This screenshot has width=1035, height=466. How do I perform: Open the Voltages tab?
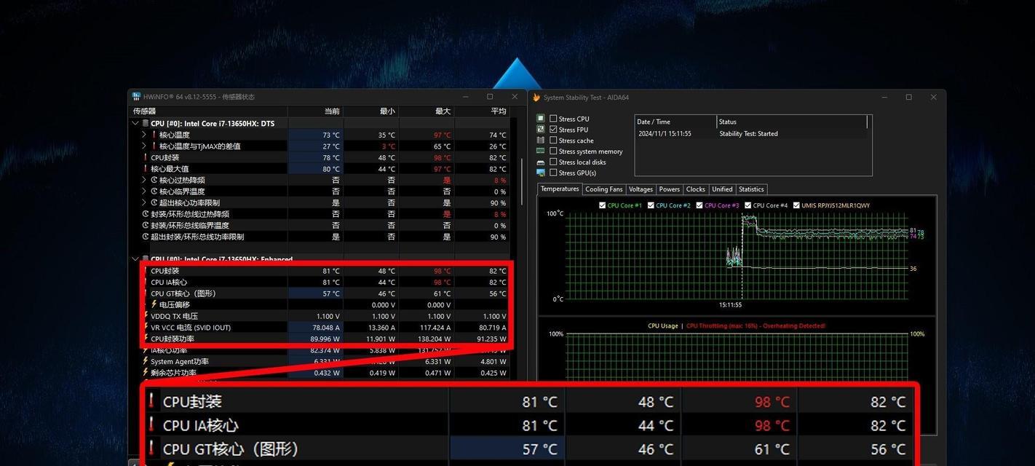[x=641, y=189]
